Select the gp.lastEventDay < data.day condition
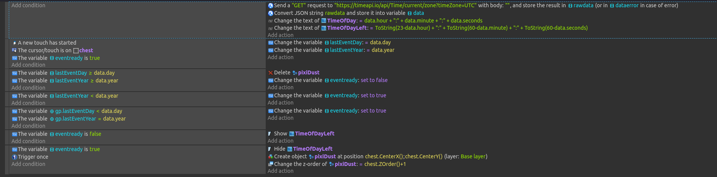The image size is (717, 177). point(67,111)
